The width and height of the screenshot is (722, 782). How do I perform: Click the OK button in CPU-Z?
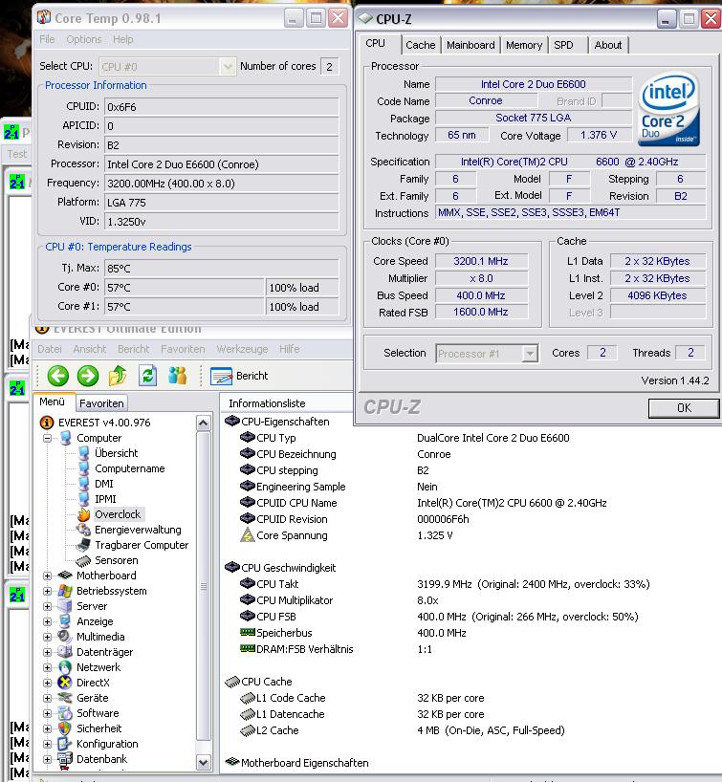coord(684,408)
